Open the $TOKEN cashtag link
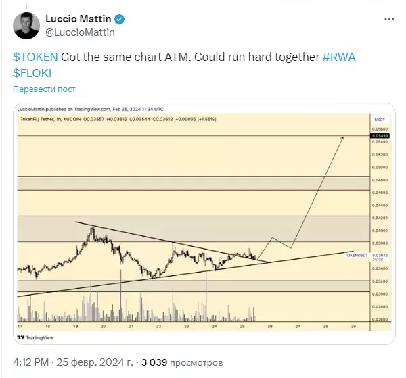 (35, 57)
